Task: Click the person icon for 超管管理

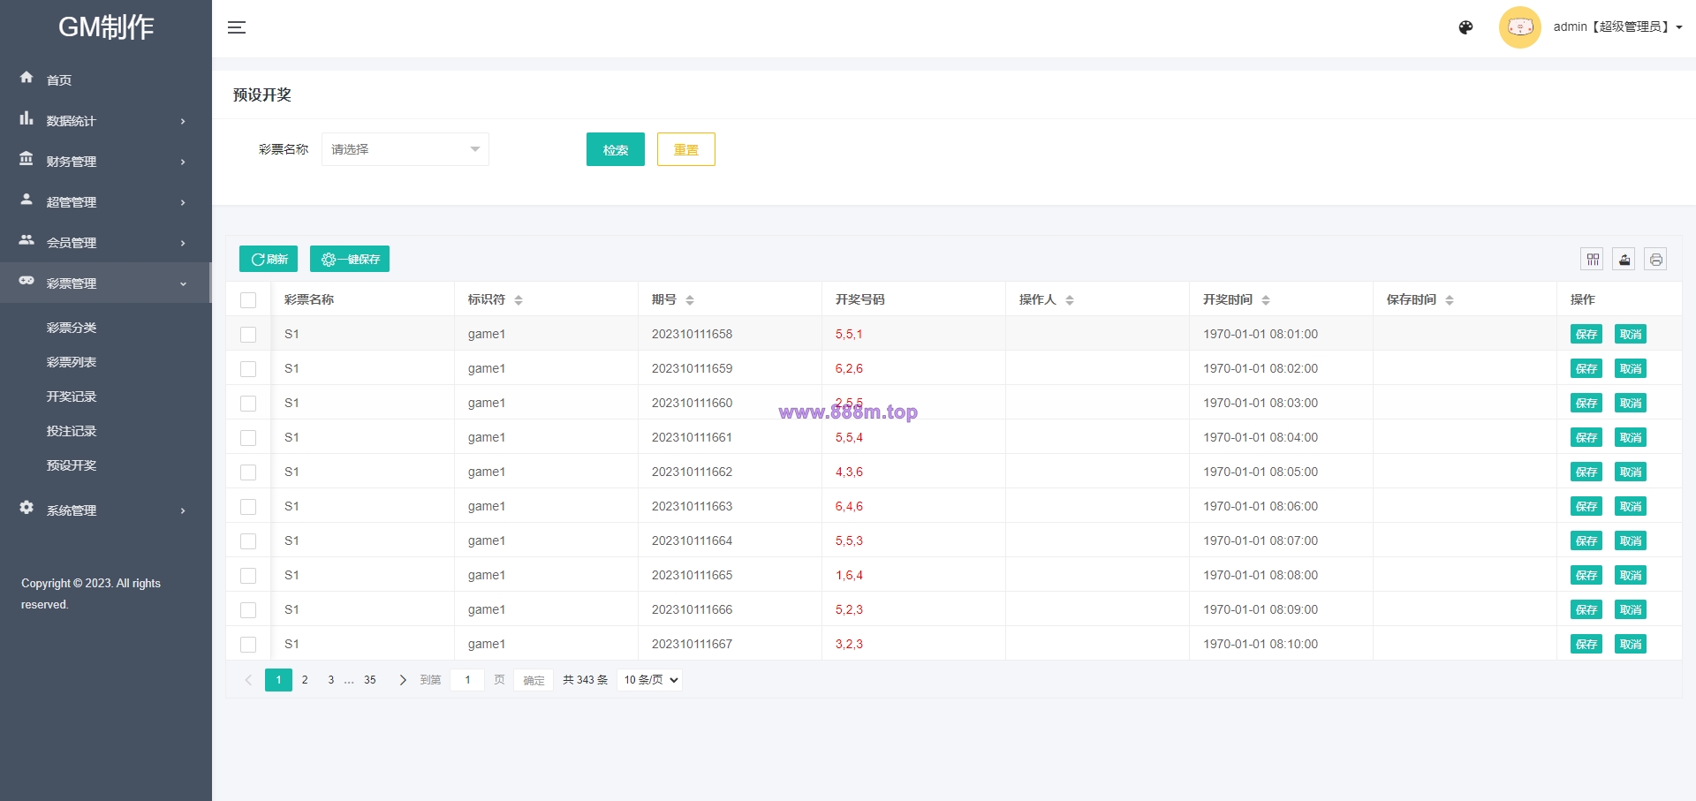Action: 26,200
